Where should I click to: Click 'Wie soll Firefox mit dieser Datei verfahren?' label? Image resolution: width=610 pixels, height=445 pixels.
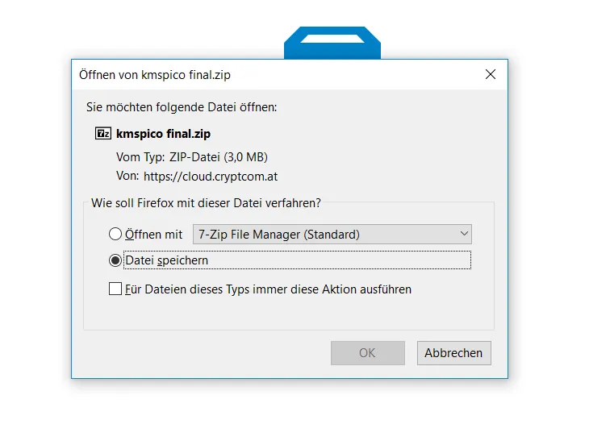[x=206, y=203]
